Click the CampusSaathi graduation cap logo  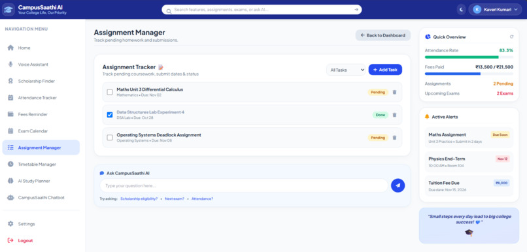click(8, 9)
